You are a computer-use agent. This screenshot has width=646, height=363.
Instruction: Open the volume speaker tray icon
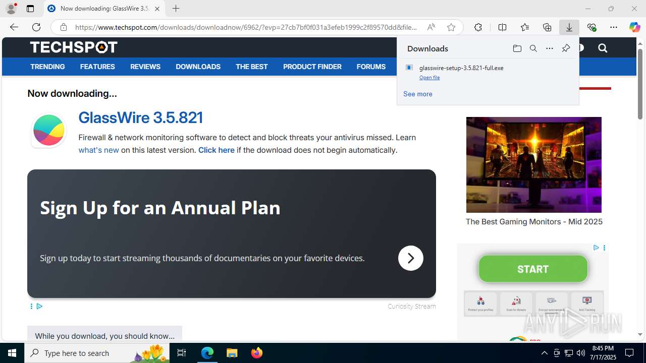click(581, 353)
